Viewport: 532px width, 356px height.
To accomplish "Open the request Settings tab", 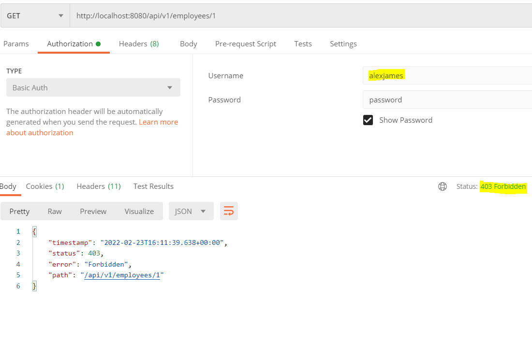I will tap(343, 43).
